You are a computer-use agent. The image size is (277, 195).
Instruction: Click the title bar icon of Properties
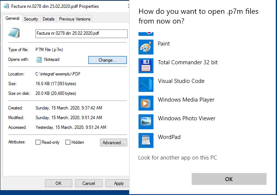coord(6,6)
